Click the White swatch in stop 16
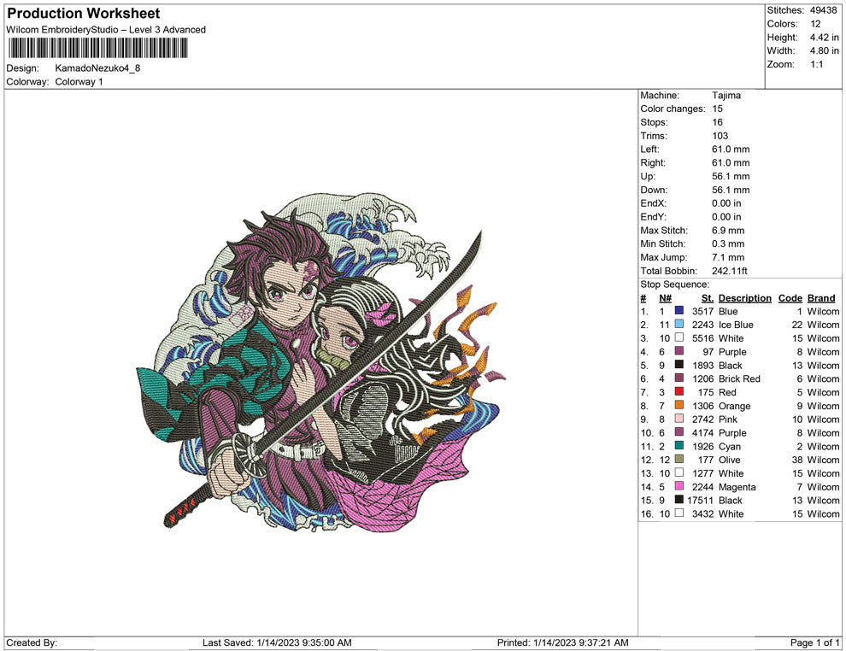Image resolution: width=846 pixels, height=651 pixels. tap(679, 513)
